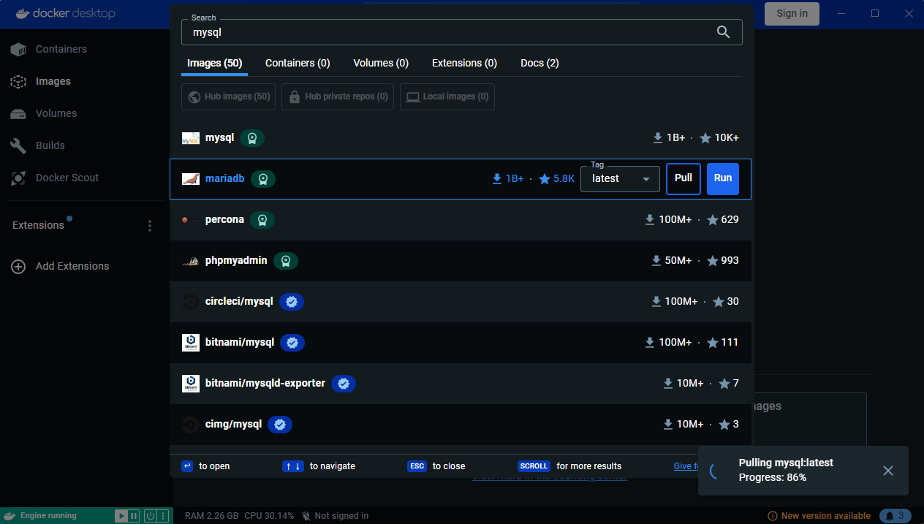Image resolution: width=924 pixels, height=524 pixels.
Task: Switch to the Containers (0) tab
Action: pos(298,63)
